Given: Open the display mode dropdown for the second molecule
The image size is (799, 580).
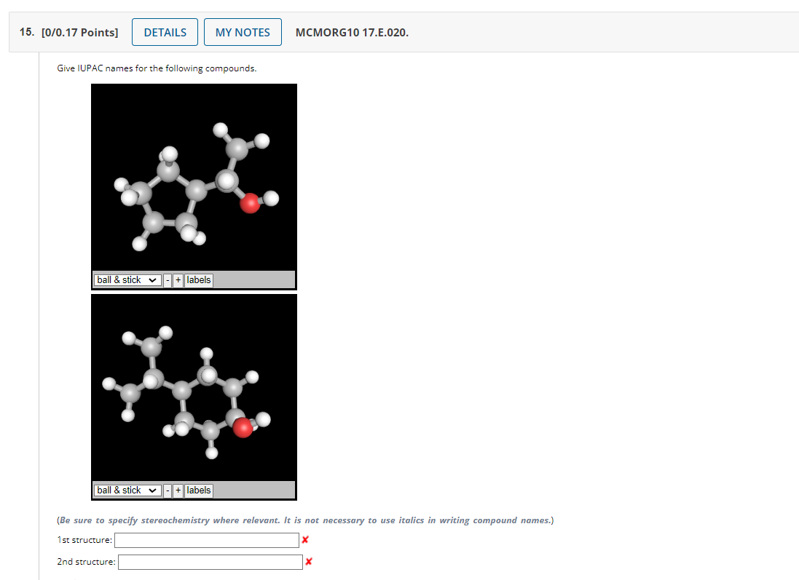Looking at the screenshot, I should click(127, 490).
